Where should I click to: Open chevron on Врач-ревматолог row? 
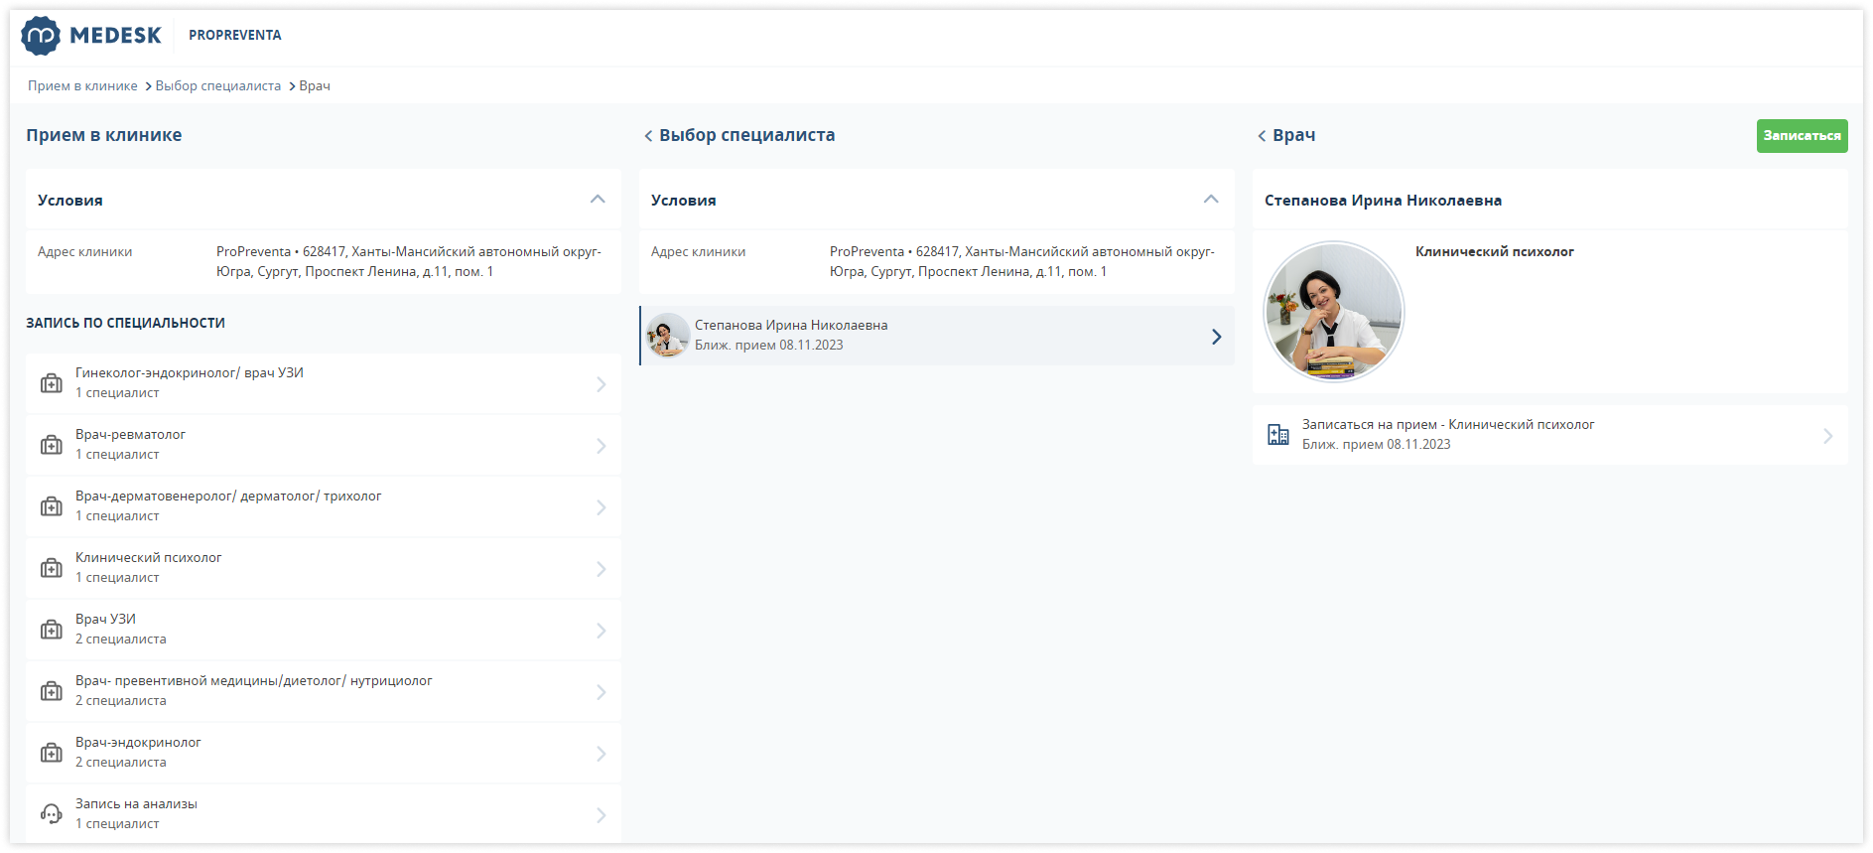click(x=602, y=446)
